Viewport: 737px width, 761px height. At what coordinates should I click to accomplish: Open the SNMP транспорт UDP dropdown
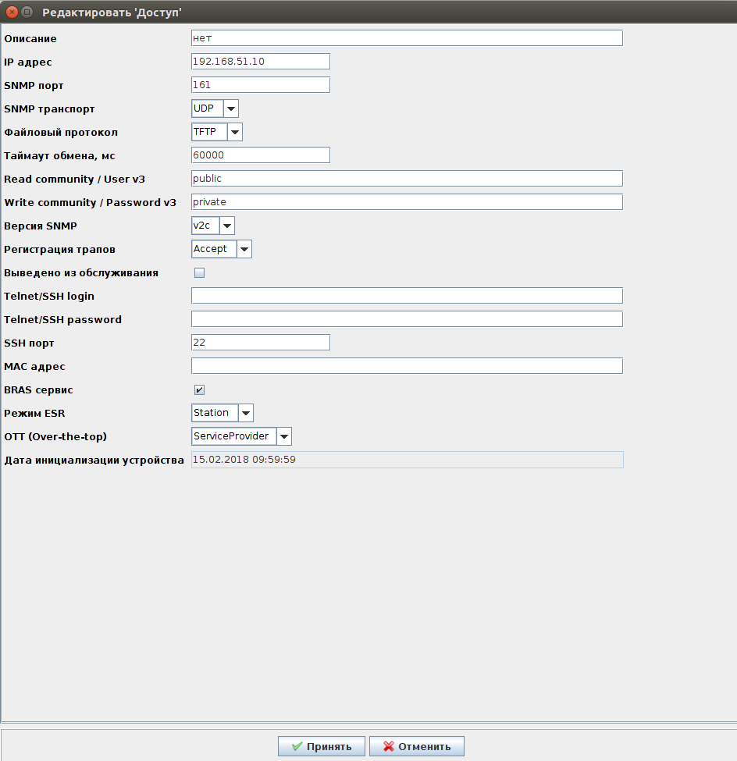pos(215,108)
